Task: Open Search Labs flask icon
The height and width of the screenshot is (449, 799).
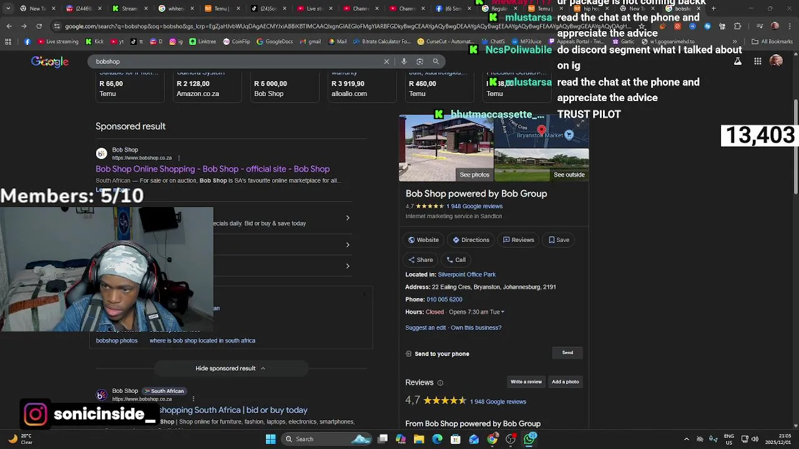Action: [x=738, y=61]
